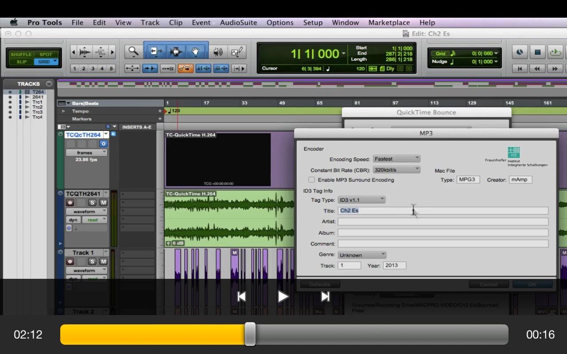Open the Marketplace menu
Image resolution: width=567 pixels, height=354 pixels.
pos(389,23)
